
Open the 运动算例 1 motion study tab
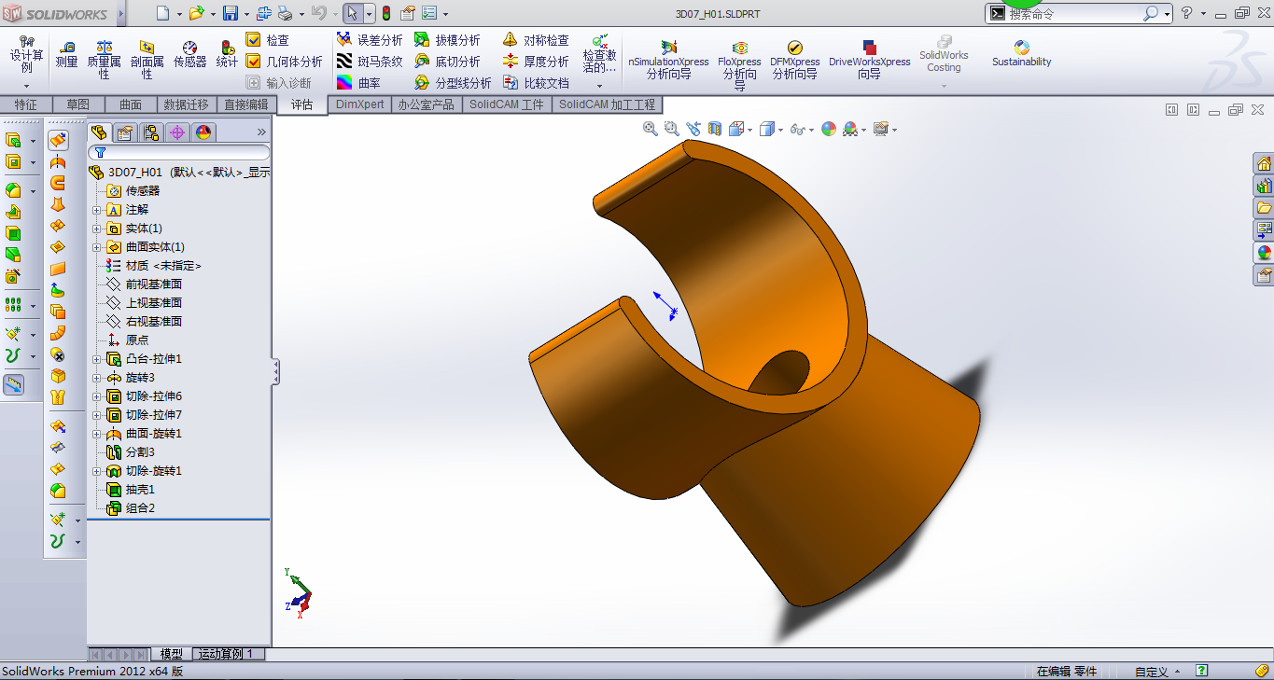(230, 654)
